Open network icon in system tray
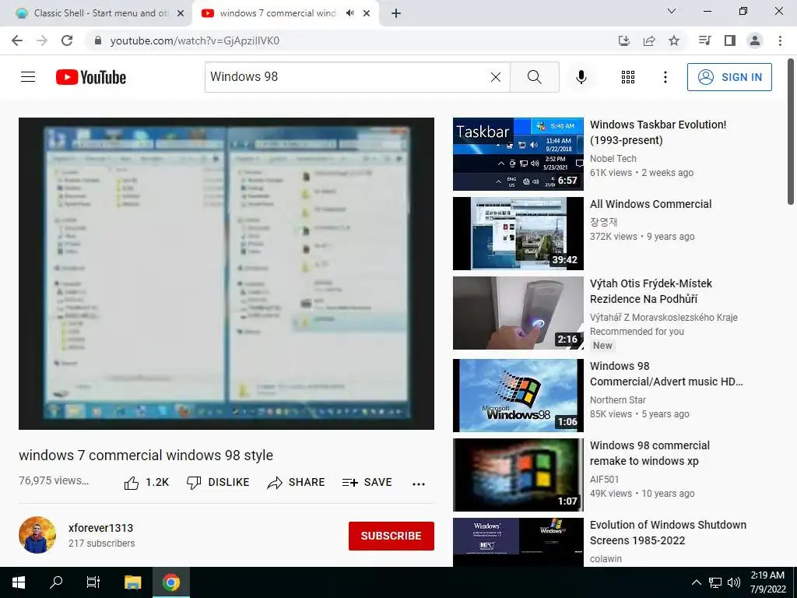This screenshot has width=797, height=598. click(x=715, y=582)
